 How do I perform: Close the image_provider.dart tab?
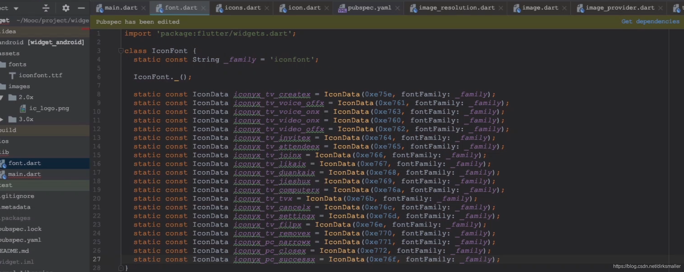pos(660,8)
